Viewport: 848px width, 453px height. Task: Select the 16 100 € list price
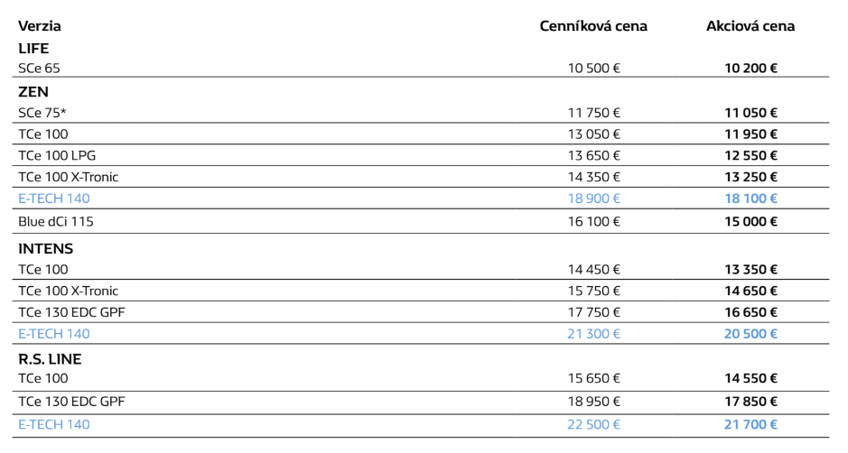coord(593,221)
